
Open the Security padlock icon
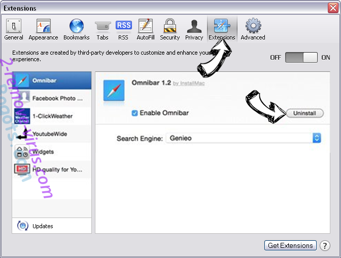170,26
